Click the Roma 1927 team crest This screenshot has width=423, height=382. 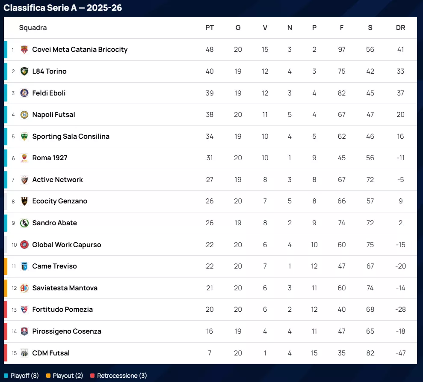tap(24, 158)
